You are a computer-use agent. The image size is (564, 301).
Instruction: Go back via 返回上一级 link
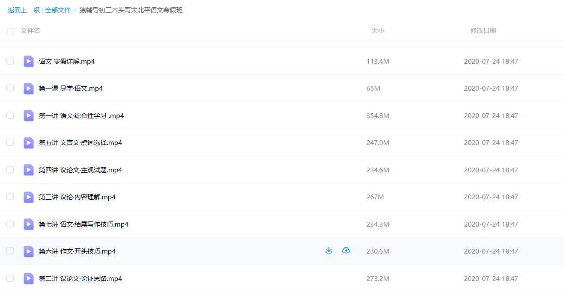click(x=24, y=10)
